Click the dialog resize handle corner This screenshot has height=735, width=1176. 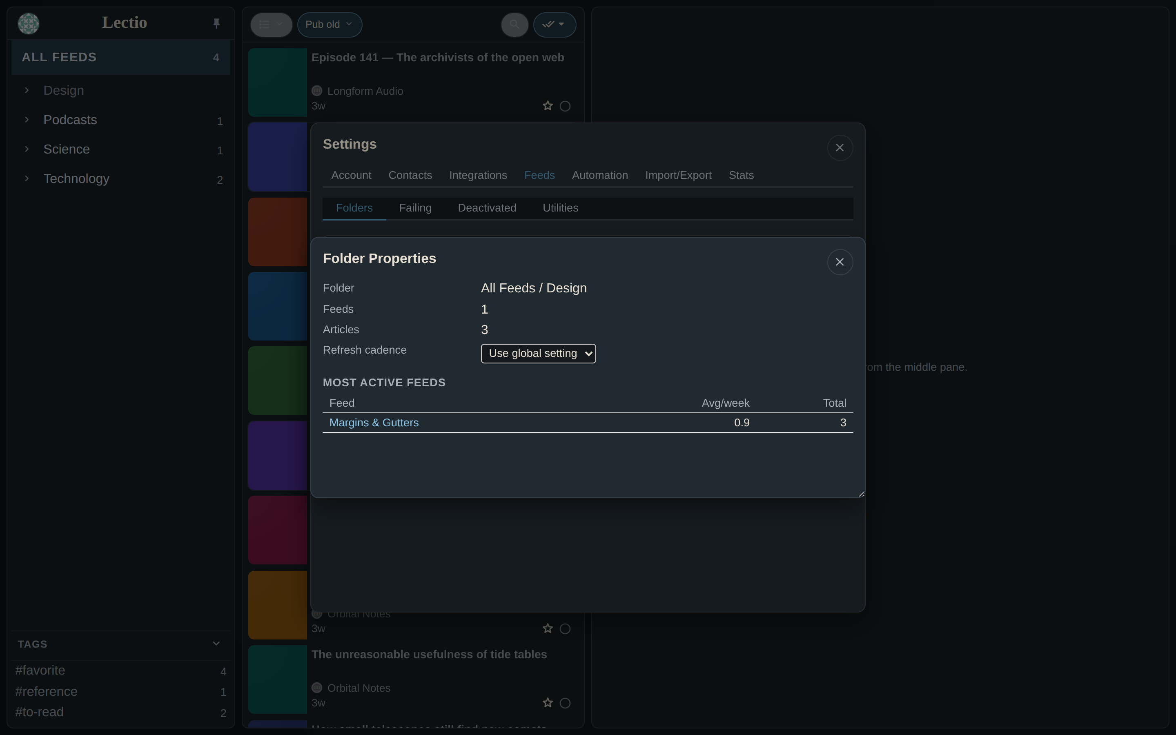coord(861,494)
